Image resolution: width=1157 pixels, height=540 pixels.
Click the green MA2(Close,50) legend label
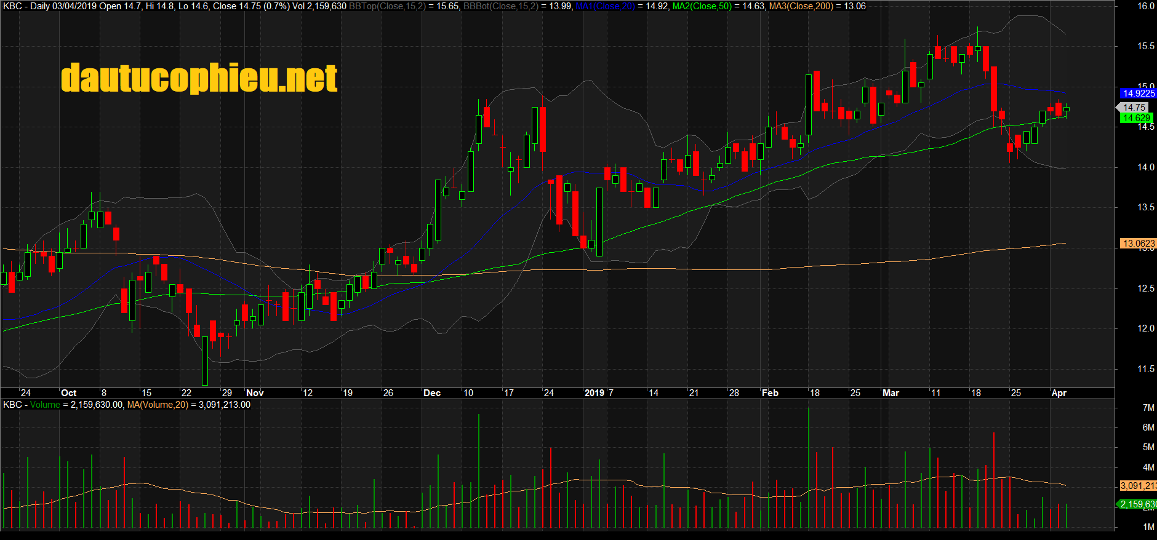click(x=702, y=6)
